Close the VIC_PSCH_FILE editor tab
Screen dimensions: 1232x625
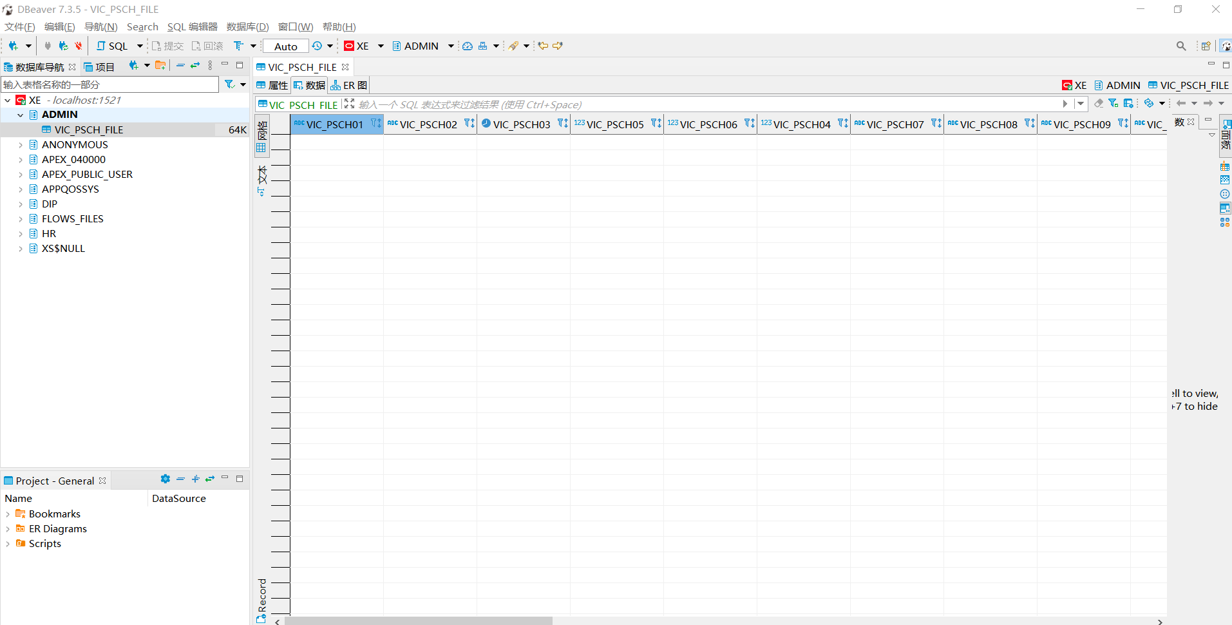(345, 67)
